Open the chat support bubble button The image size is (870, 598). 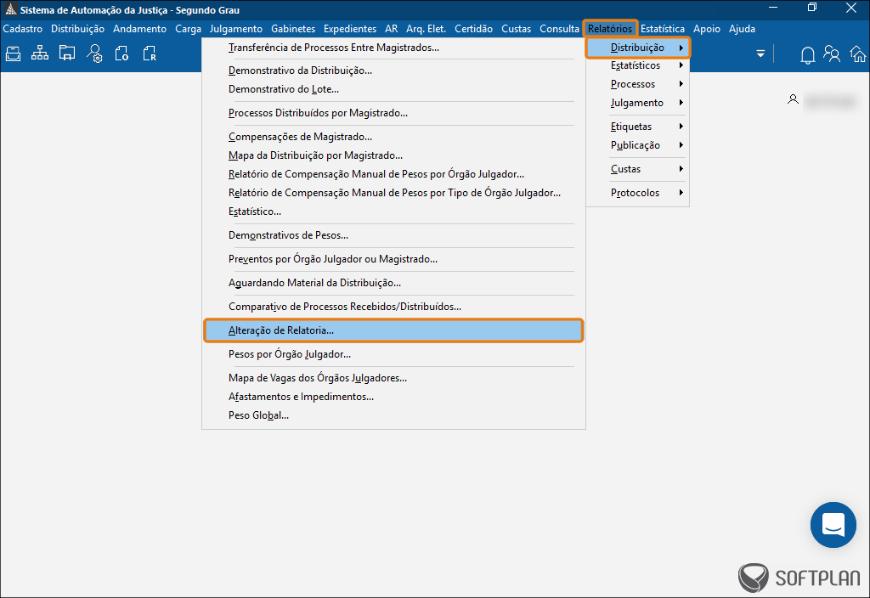tap(833, 525)
